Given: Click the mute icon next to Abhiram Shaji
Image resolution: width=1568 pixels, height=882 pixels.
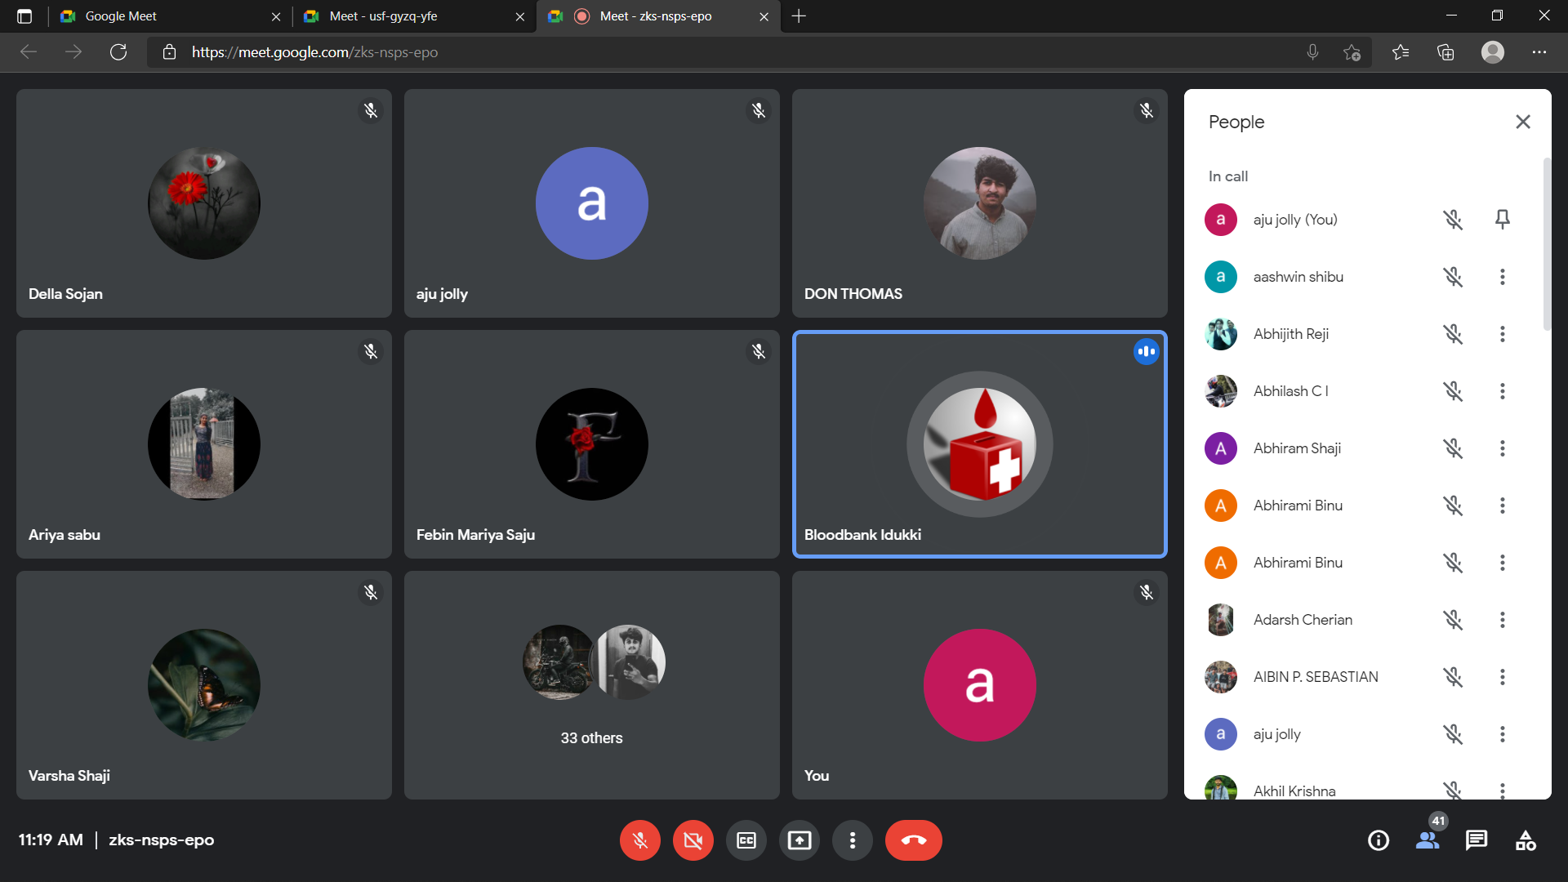Looking at the screenshot, I should [1452, 448].
